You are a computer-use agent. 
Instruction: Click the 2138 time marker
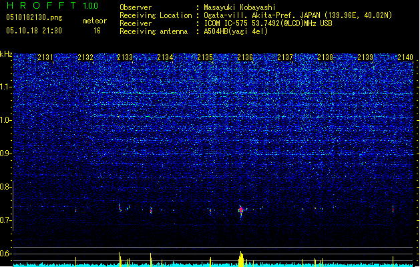pos(325,57)
